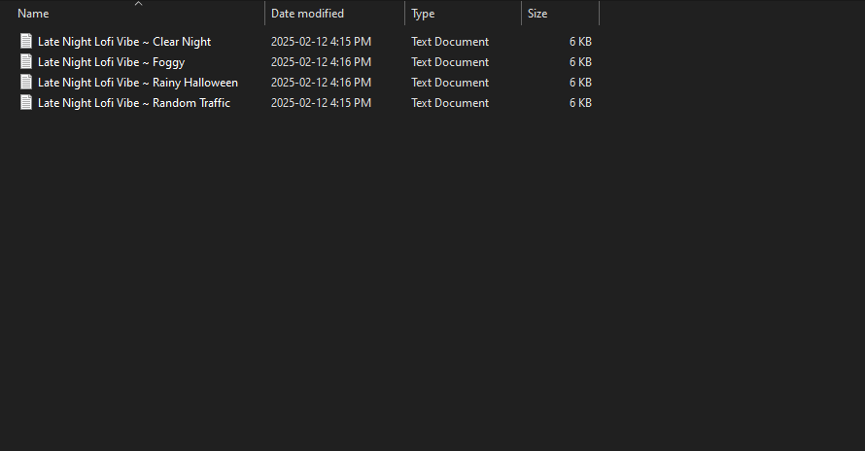Click the Random Traffic document icon
865x451 pixels.
tap(26, 103)
